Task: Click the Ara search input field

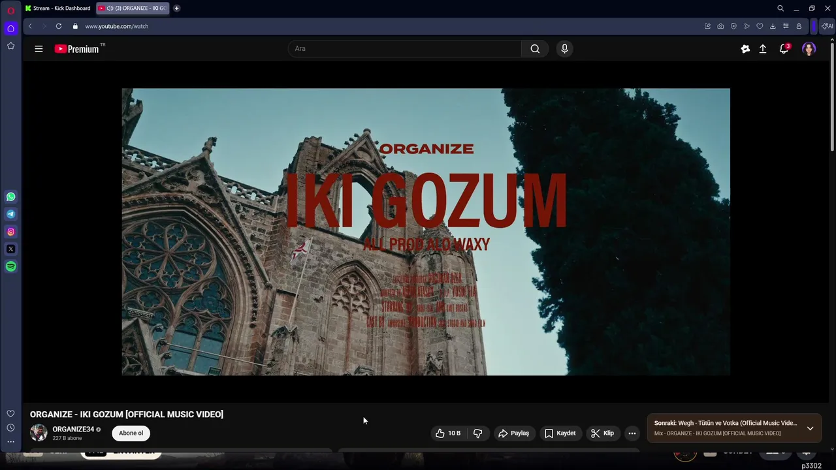Action: coord(405,49)
